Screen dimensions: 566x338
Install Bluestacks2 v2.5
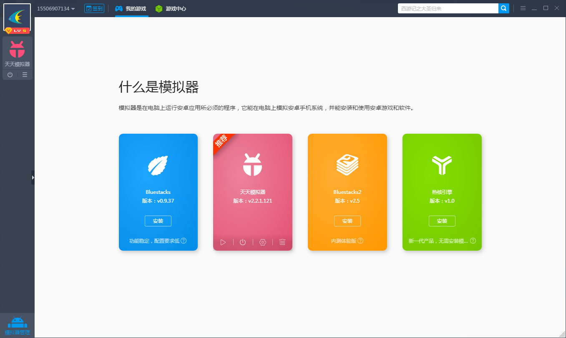coord(347,221)
